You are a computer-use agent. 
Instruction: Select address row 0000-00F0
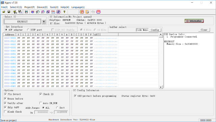pyautogui.click(x=10, y=86)
